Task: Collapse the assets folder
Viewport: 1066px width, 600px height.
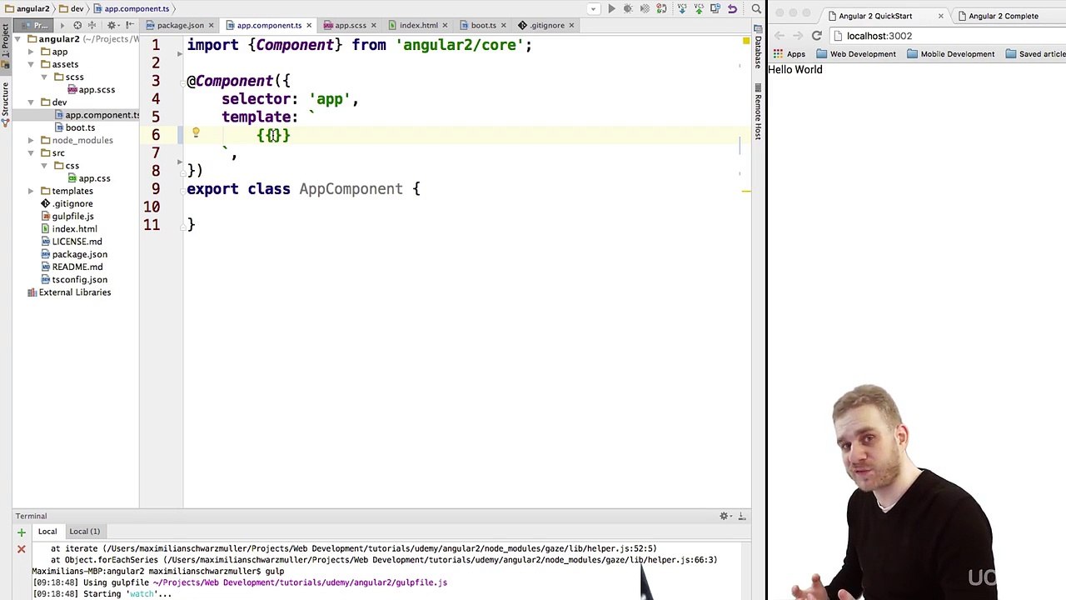Action: [32, 64]
